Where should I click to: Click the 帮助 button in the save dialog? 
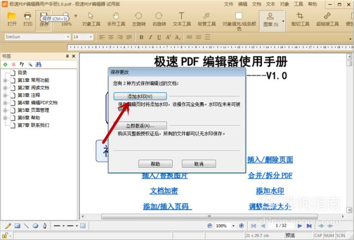point(155,163)
